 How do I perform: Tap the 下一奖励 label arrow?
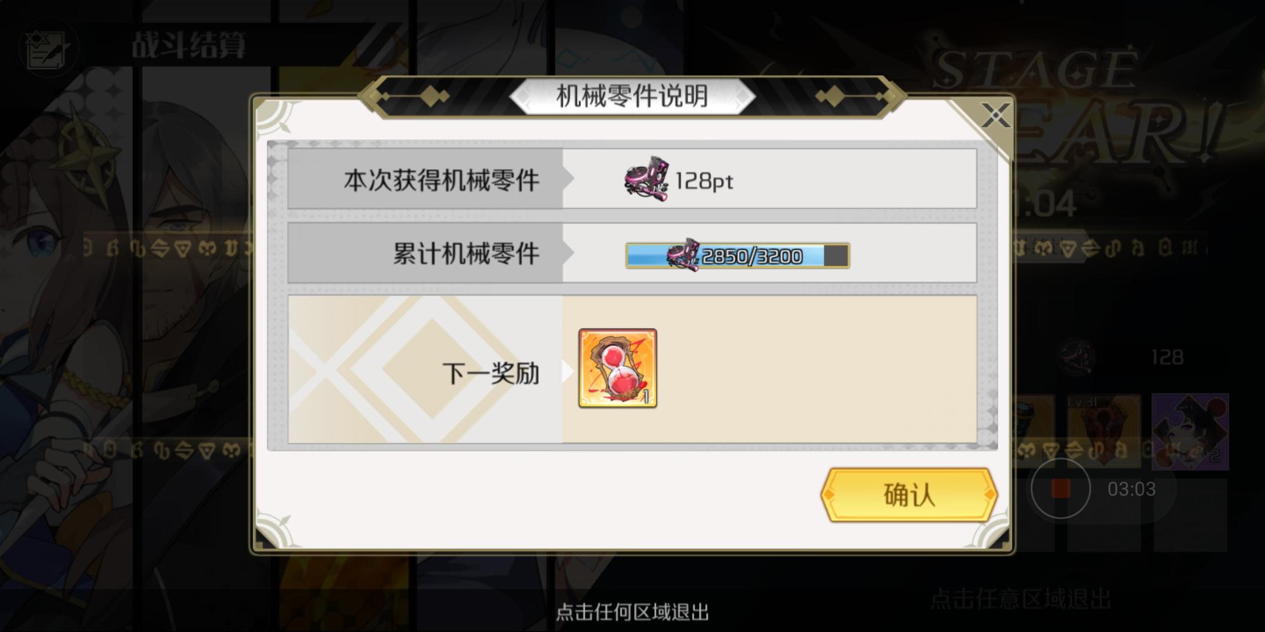[567, 372]
